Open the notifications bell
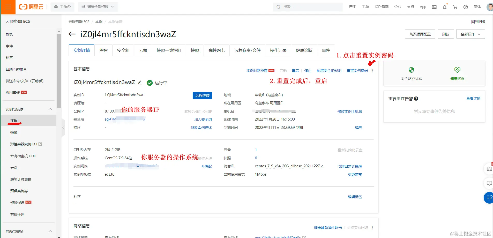The width and height of the screenshot is (493, 238). click(445, 7)
